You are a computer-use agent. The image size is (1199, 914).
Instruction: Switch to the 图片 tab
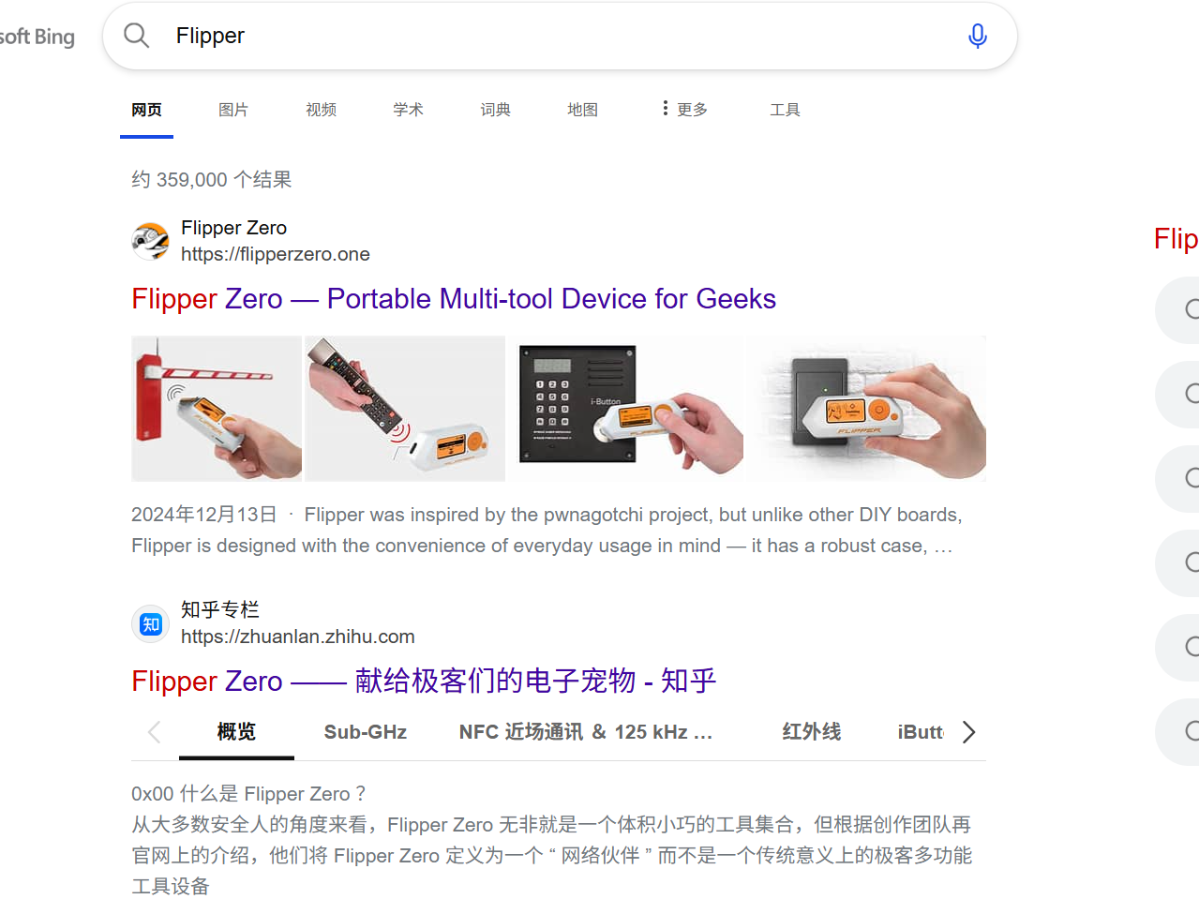pos(233,110)
